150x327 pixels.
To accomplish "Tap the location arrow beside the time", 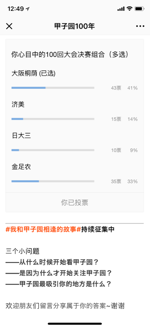I will (x=27, y=9).
